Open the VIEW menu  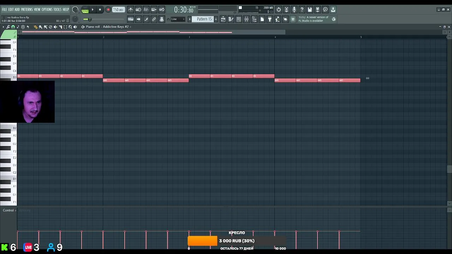click(37, 10)
